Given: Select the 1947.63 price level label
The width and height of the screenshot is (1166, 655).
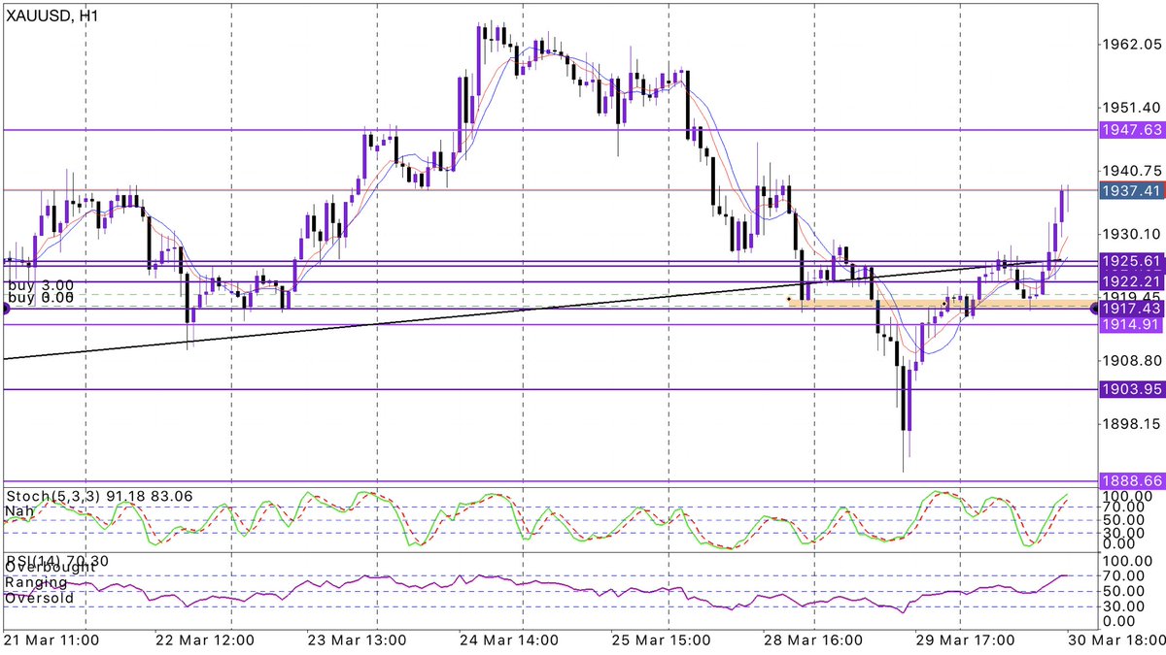Looking at the screenshot, I should point(1131,129).
